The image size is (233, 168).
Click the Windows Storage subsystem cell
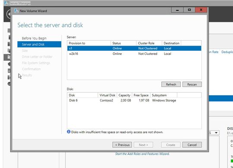click(x=164, y=100)
